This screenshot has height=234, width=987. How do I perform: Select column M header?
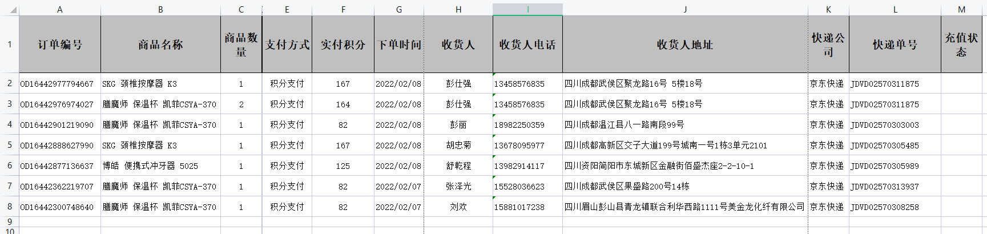click(x=961, y=10)
